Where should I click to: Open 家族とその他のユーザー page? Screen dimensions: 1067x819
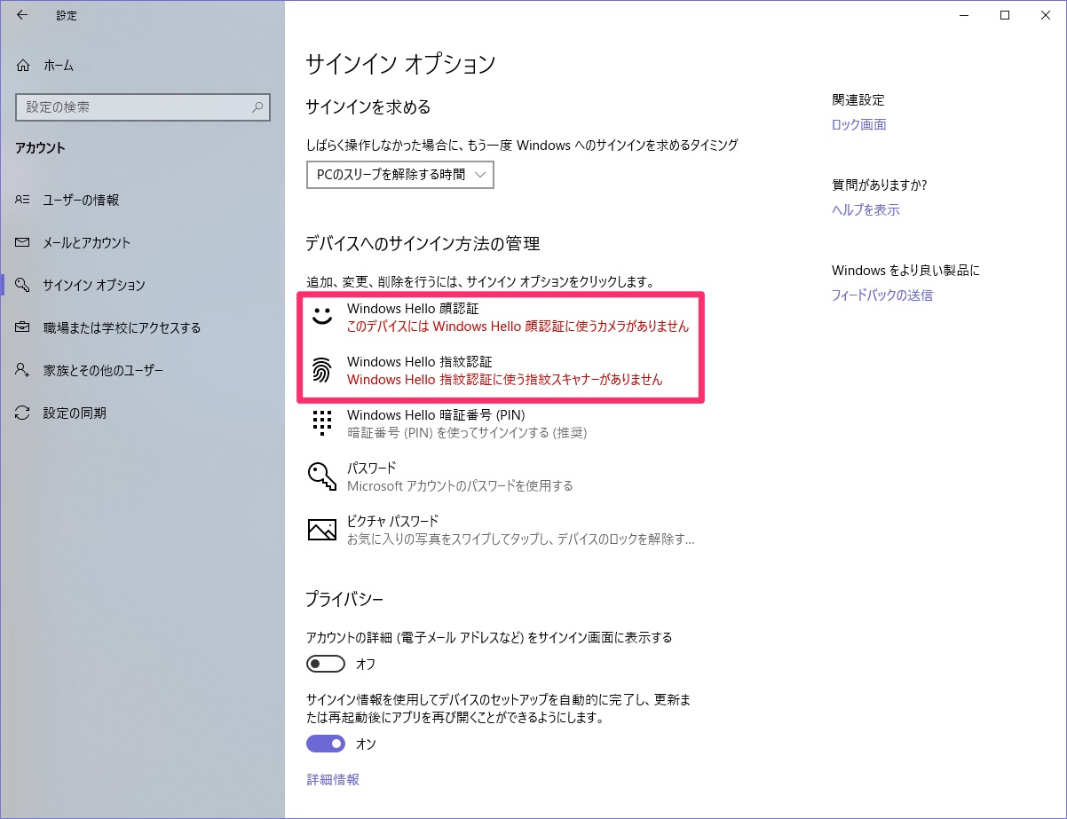click(142, 370)
